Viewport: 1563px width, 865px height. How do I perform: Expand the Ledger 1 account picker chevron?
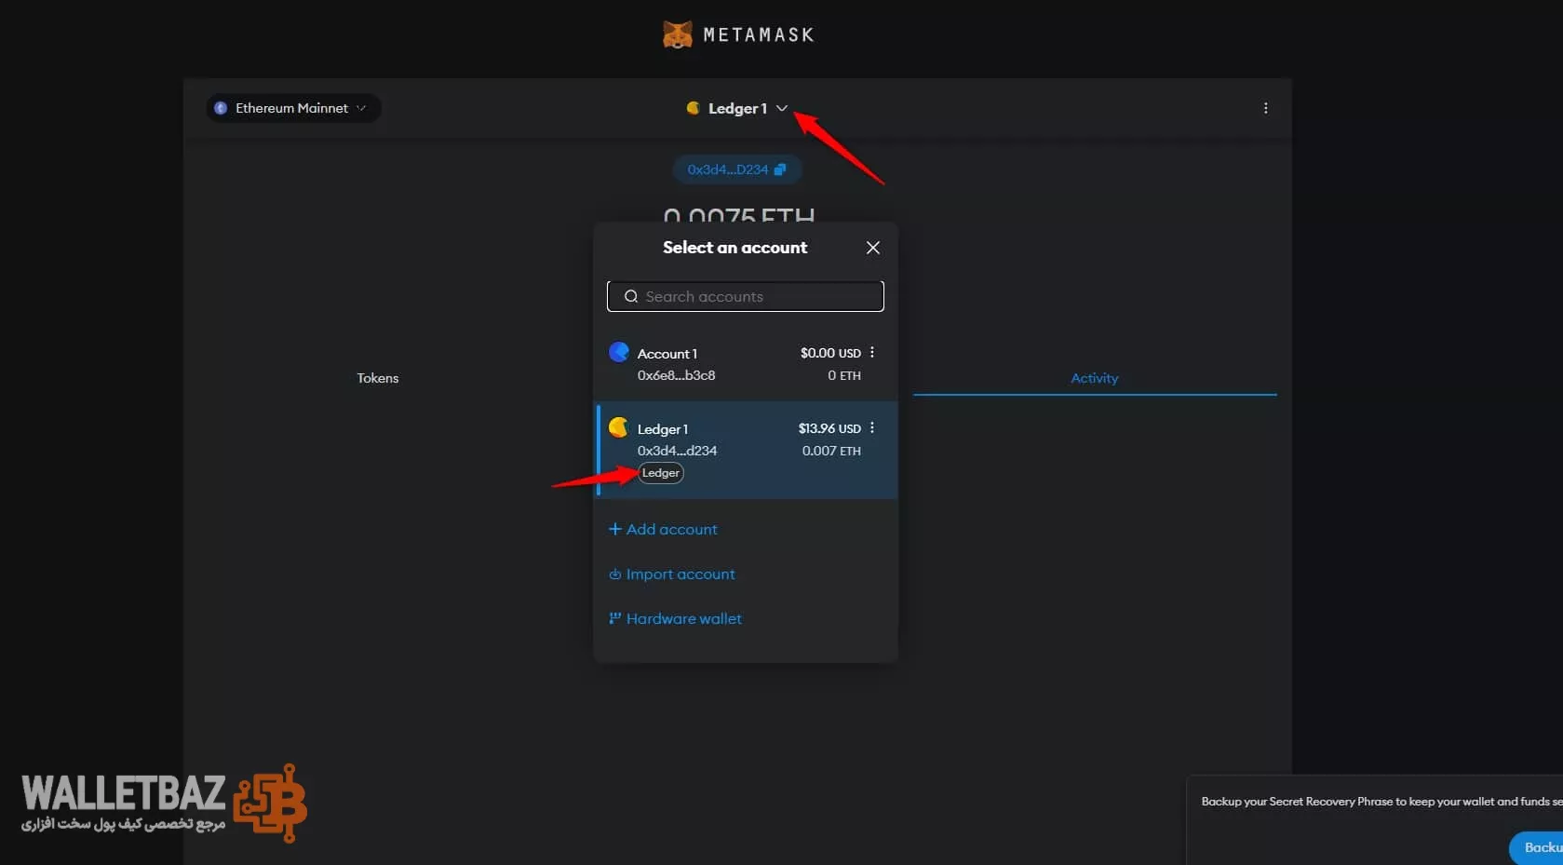click(782, 108)
